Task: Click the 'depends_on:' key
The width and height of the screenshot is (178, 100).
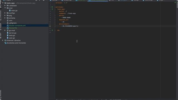Action: pyautogui.click(x=64, y=20)
